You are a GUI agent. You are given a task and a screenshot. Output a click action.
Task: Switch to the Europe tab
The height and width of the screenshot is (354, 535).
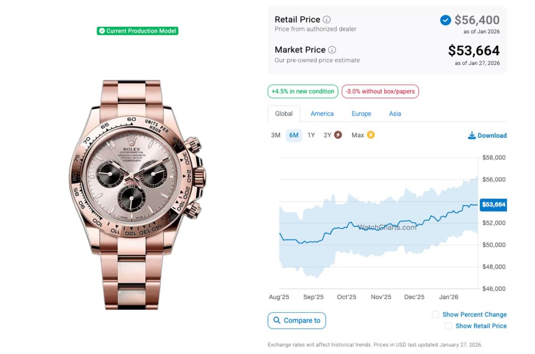click(x=361, y=114)
